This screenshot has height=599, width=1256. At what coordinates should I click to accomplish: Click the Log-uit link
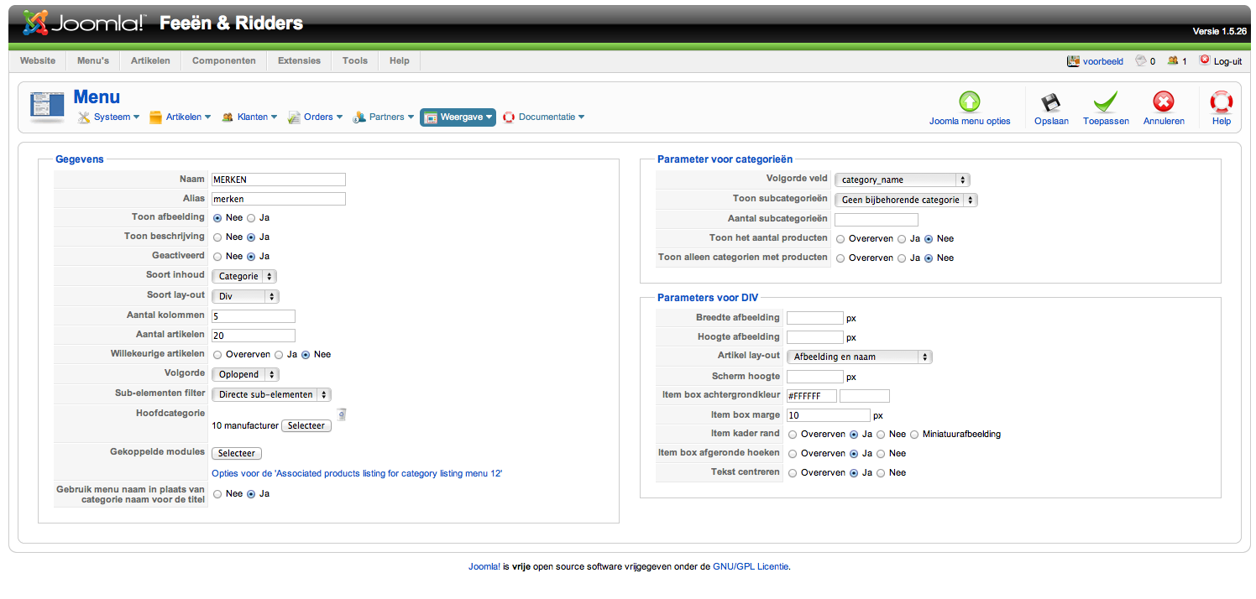click(x=1227, y=61)
